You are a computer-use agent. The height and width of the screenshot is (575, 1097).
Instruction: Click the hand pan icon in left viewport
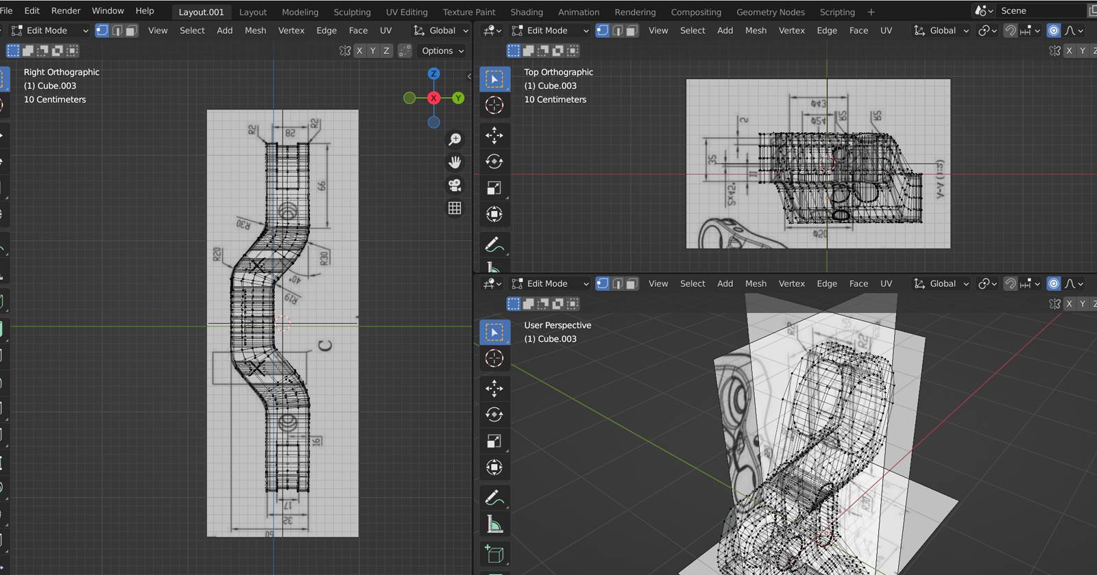[x=455, y=162]
